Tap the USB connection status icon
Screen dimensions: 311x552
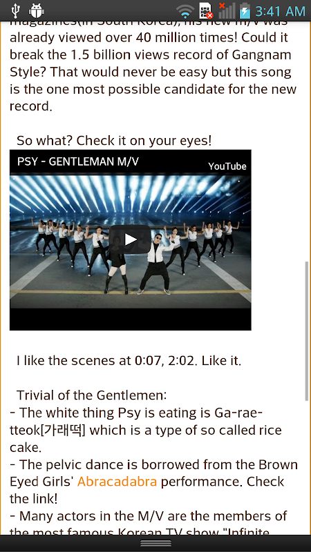[x=15, y=11]
